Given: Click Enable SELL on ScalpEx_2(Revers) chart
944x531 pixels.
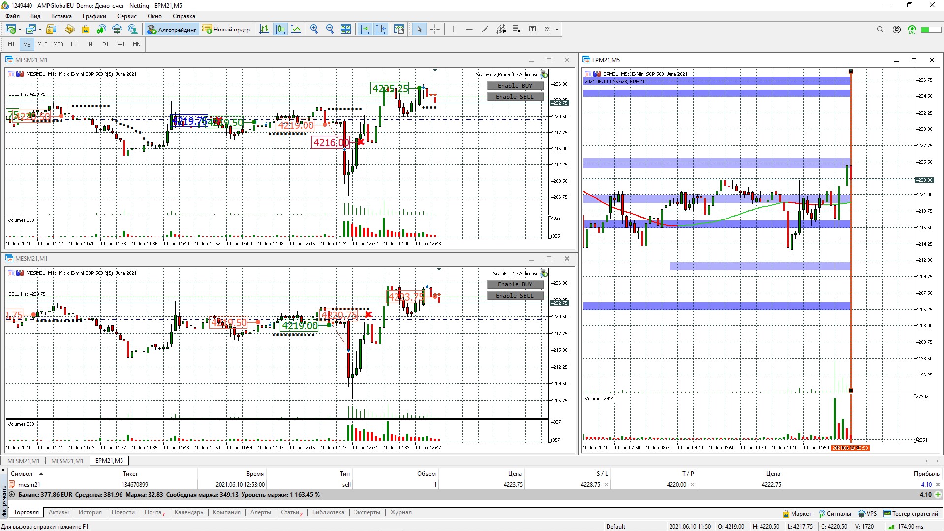Looking at the screenshot, I should tap(515, 97).
